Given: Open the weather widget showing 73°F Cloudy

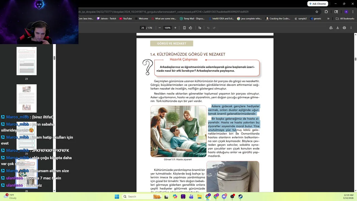Looking at the screenshot, I should tap(10, 197).
